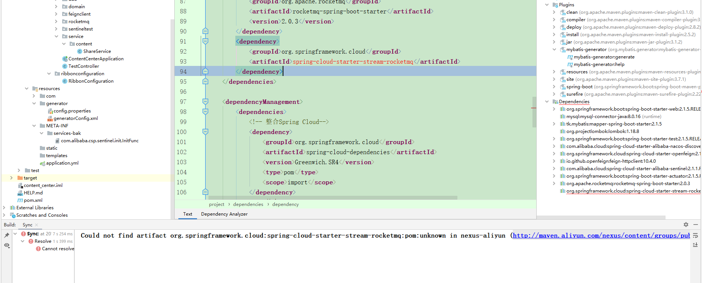
Task: Click the pom.xml Maven file icon
Action: (x=20, y=200)
